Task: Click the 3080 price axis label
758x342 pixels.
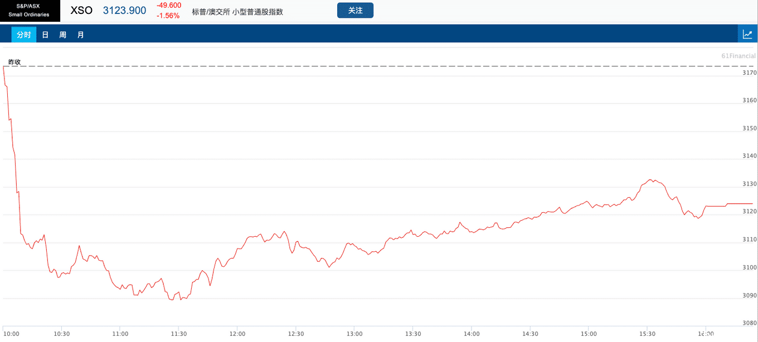Action: tap(750, 323)
